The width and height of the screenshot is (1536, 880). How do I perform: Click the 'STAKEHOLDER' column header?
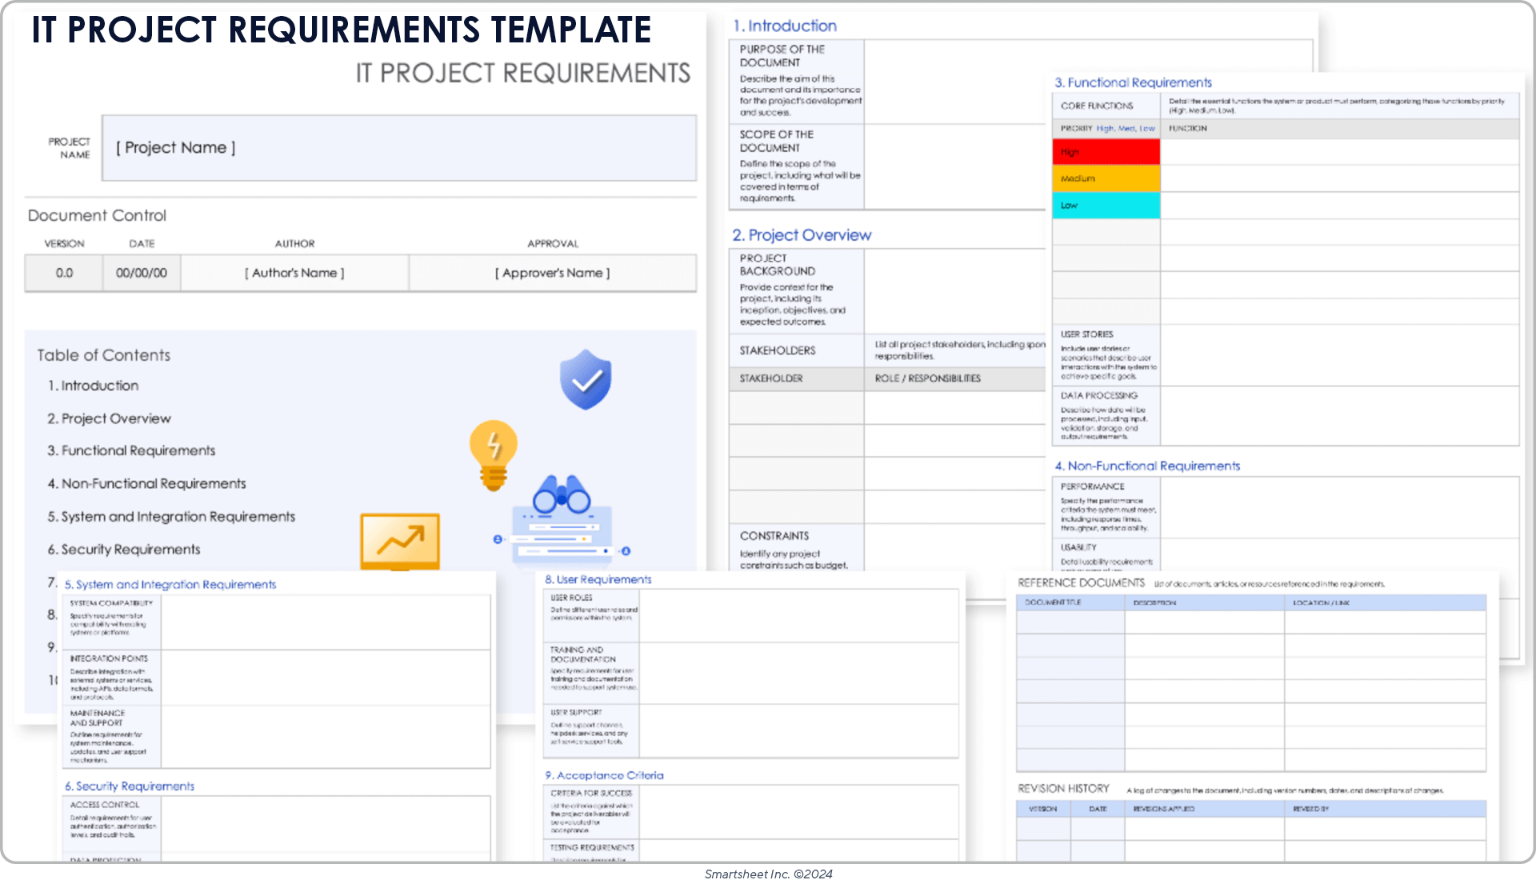coord(771,378)
